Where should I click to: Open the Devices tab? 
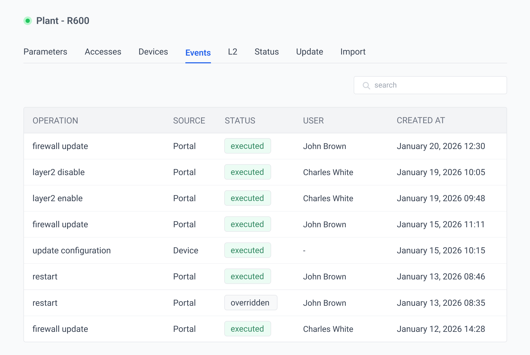[153, 52]
